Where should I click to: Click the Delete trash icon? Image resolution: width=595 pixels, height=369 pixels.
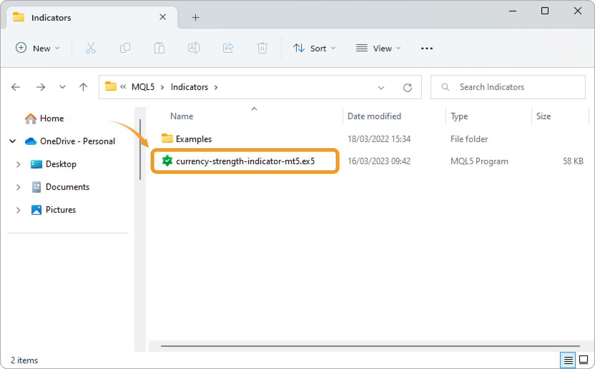(262, 48)
